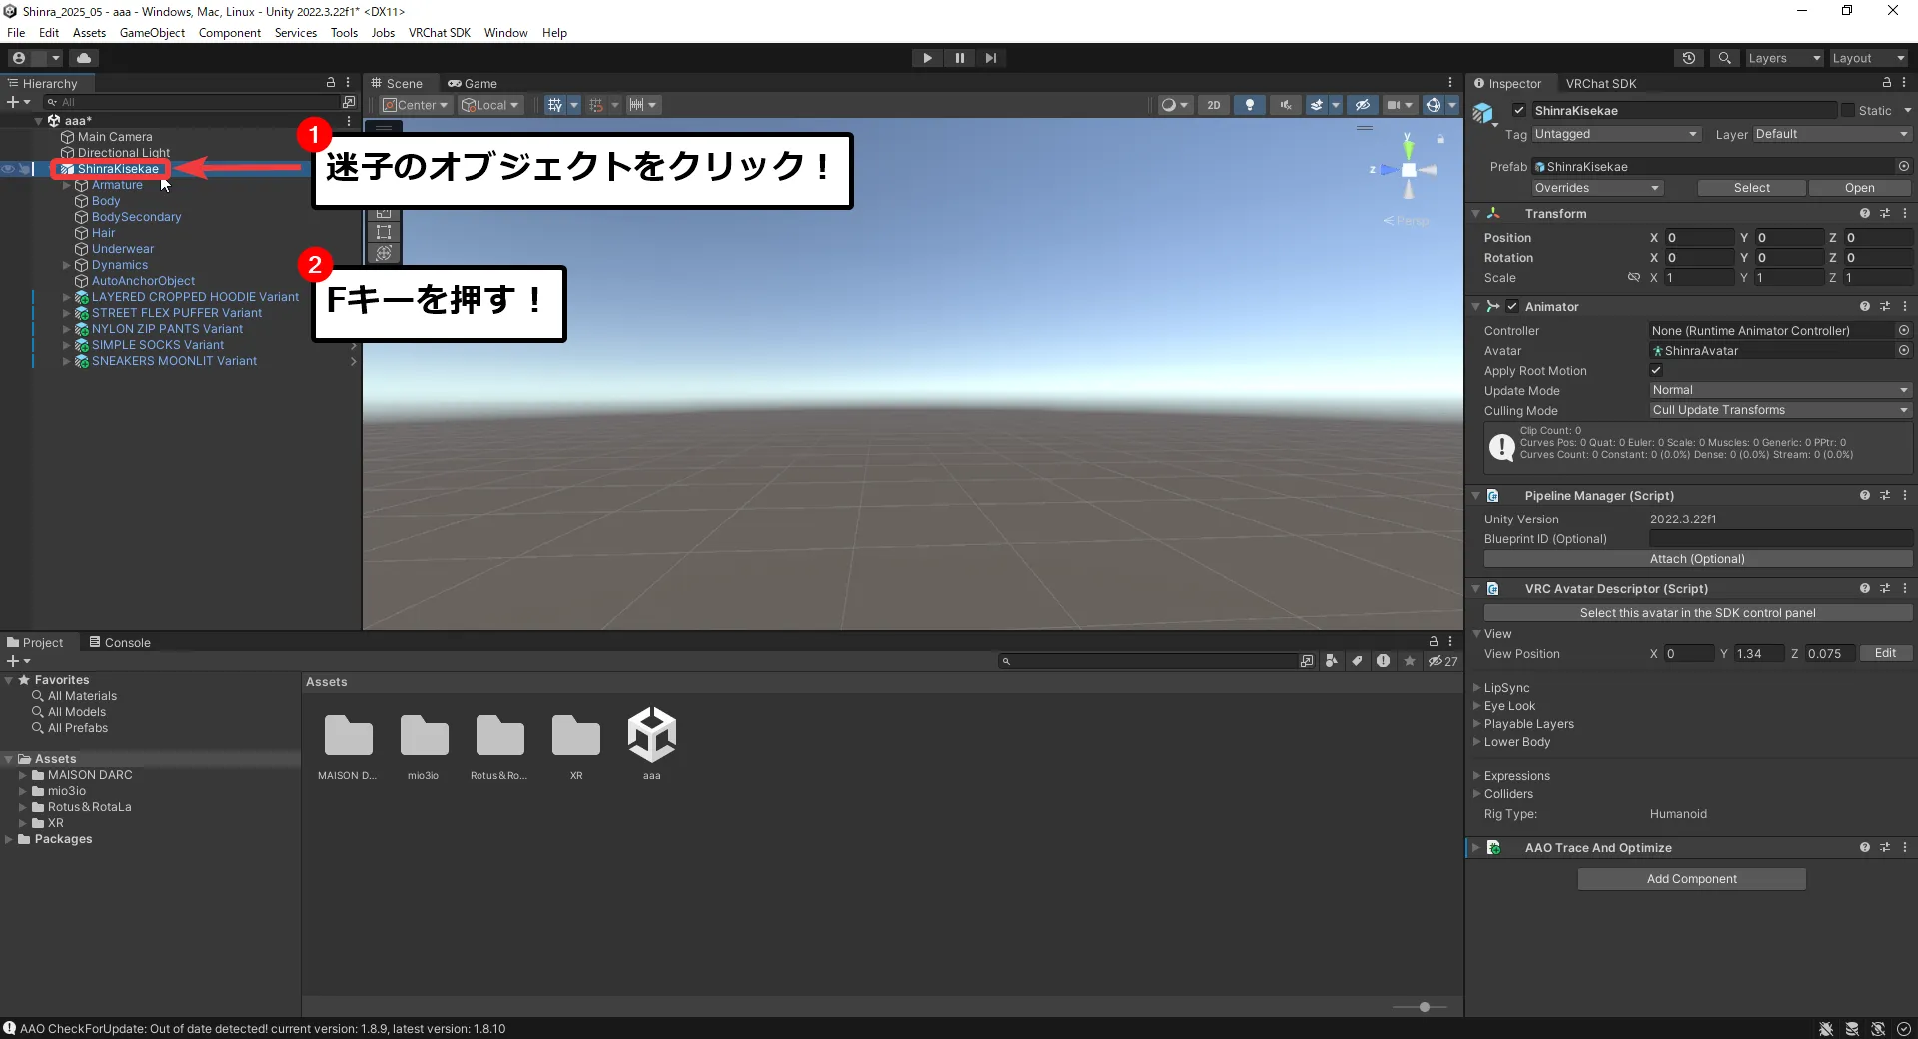Switch to the Console tab
The width and height of the screenshot is (1918, 1039).
[120, 642]
